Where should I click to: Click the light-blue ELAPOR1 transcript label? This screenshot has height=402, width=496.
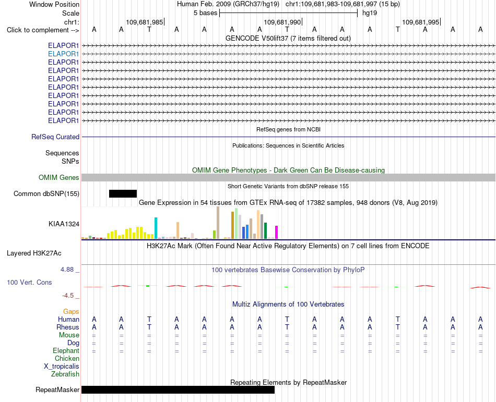[63, 54]
